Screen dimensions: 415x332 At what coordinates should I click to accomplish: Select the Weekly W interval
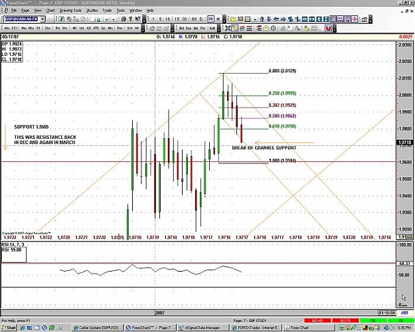[x=211, y=19]
